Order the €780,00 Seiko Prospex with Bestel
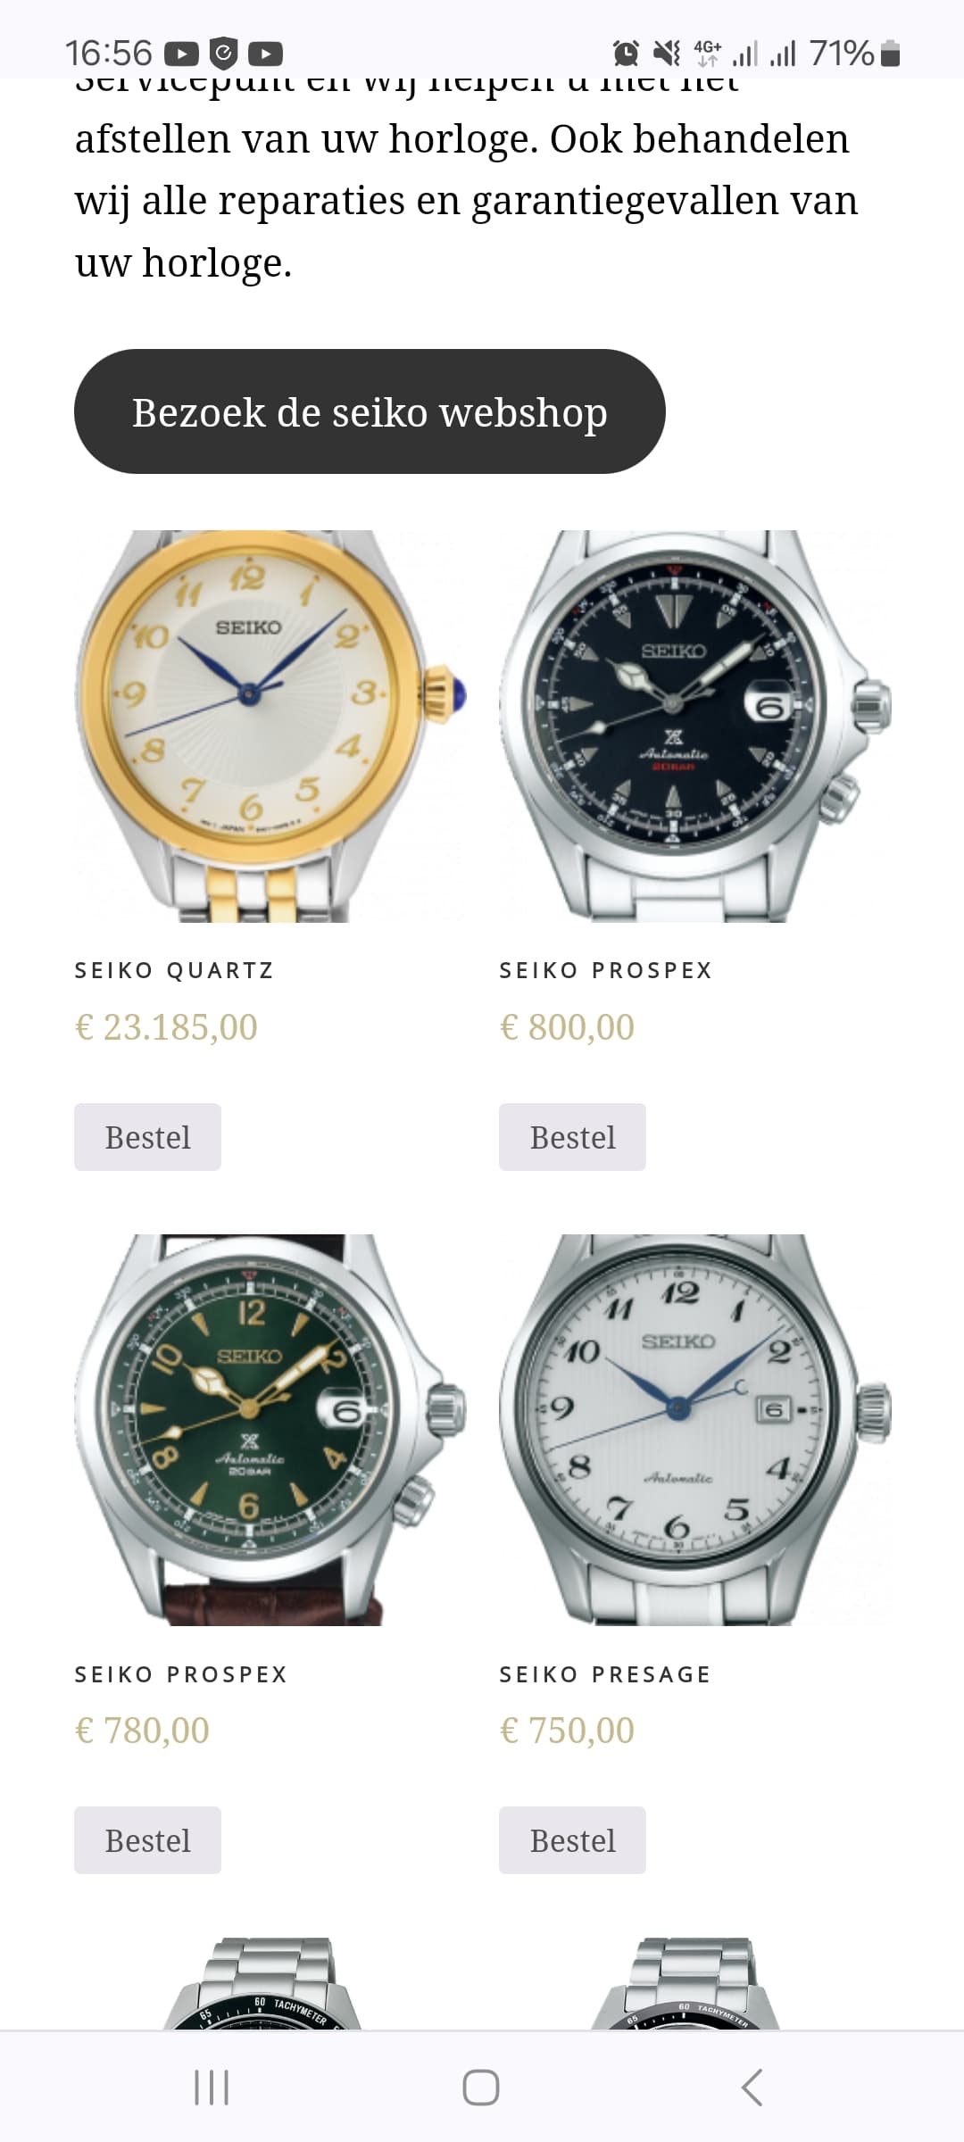Viewport: 964px width, 2142px height. (x=147, y=1840)
